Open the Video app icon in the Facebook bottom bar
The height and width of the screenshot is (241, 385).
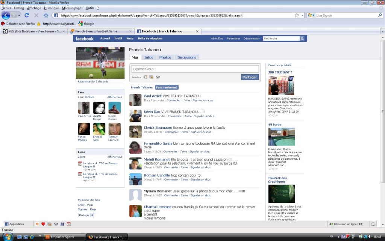(x=56, y=224)
